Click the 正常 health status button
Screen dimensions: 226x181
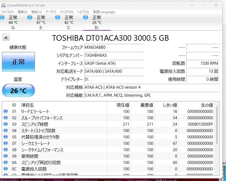click(x=18, y=62)
